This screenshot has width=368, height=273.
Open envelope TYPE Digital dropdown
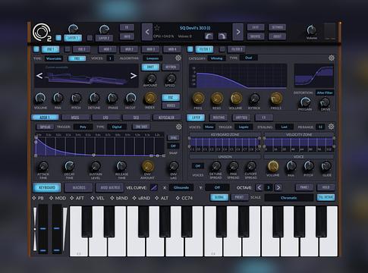pos(117,127)
